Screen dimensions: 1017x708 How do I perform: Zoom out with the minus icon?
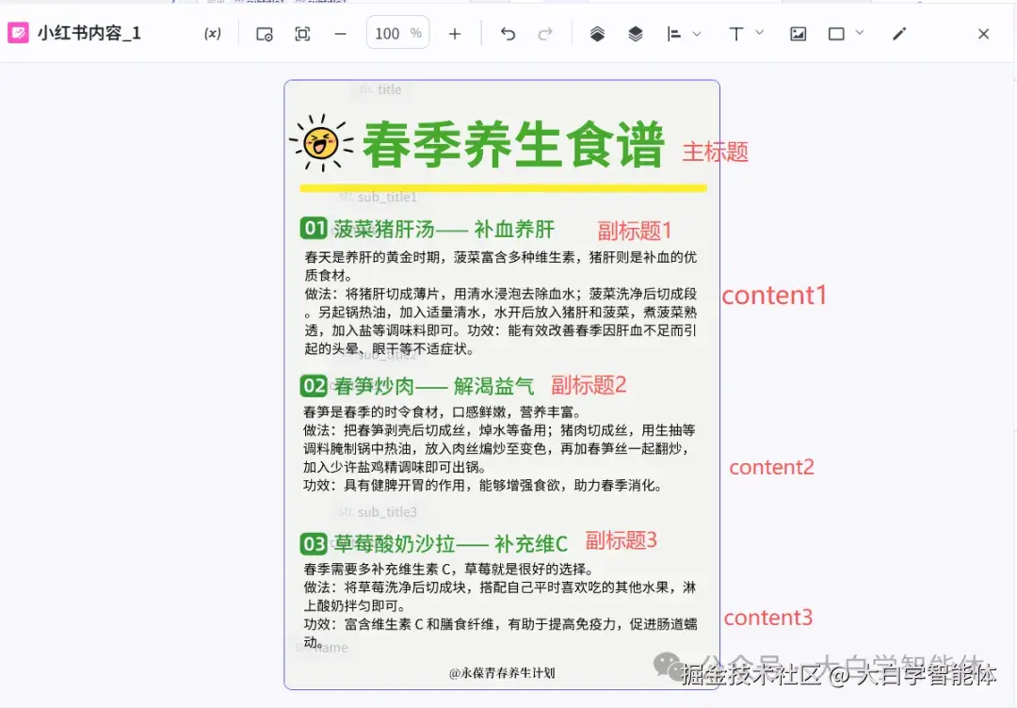tap(340, 33)
